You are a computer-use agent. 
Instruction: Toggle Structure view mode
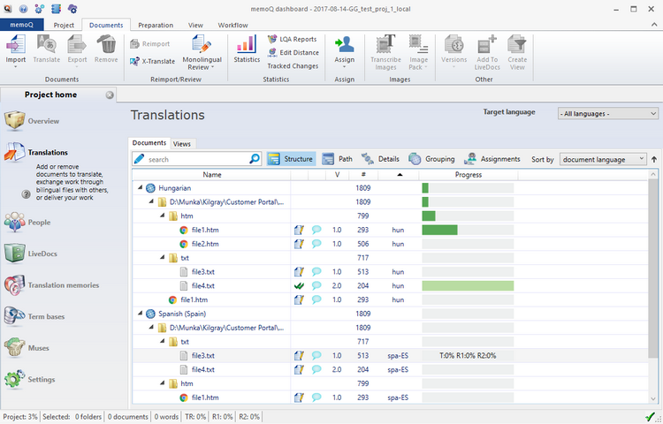[290, 159]
